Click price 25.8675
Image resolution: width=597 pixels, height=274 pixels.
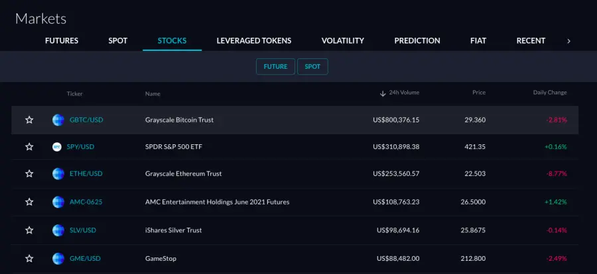473,230
